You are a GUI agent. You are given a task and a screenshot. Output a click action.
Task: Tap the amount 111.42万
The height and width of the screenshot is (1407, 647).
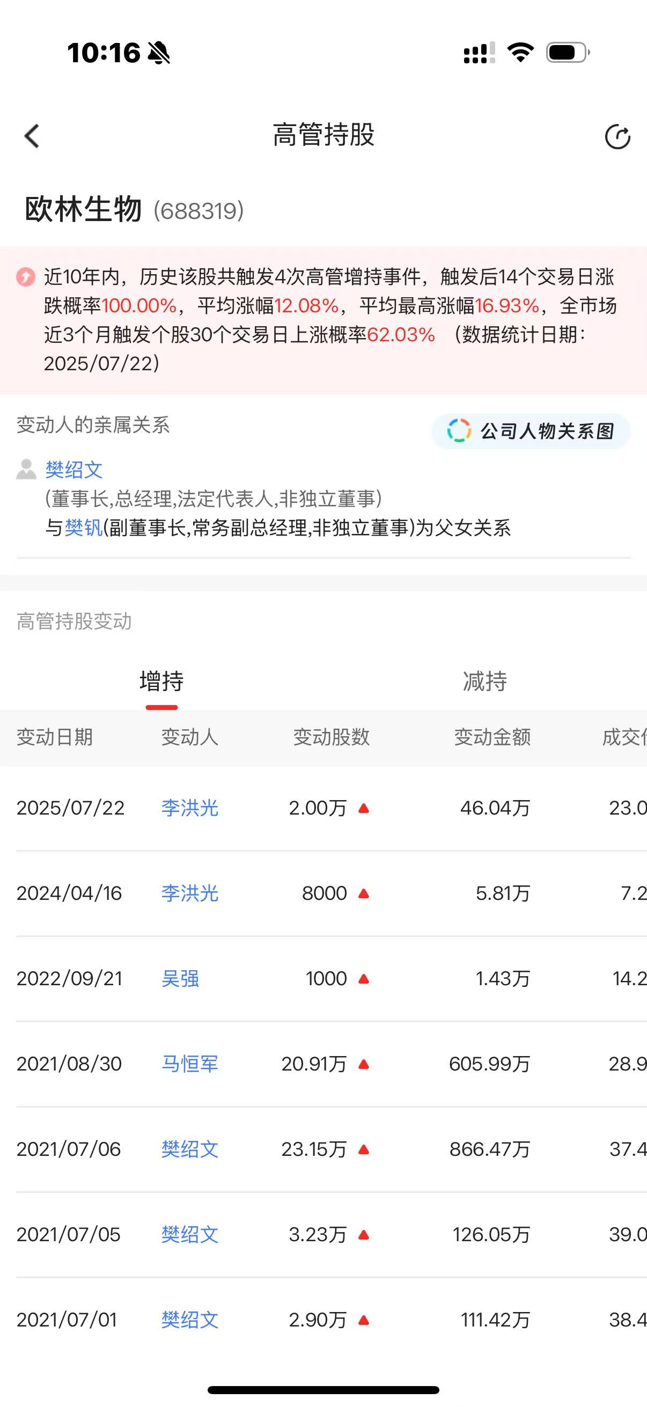pyautogui.click(x=495, y=1320)
